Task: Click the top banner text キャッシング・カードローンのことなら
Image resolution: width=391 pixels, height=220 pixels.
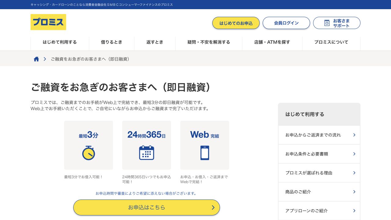Action: [x=102, y=5]
